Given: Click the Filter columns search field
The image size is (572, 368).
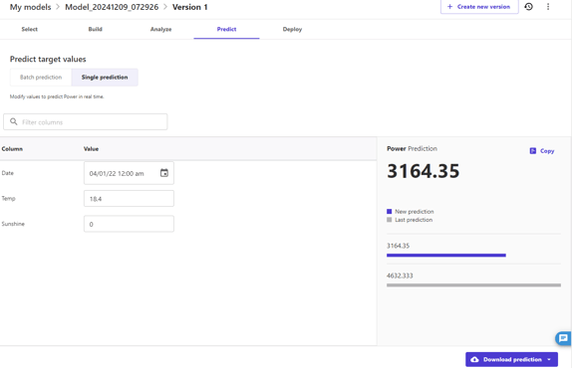Looking at the screenshot, I should point(86,122).
